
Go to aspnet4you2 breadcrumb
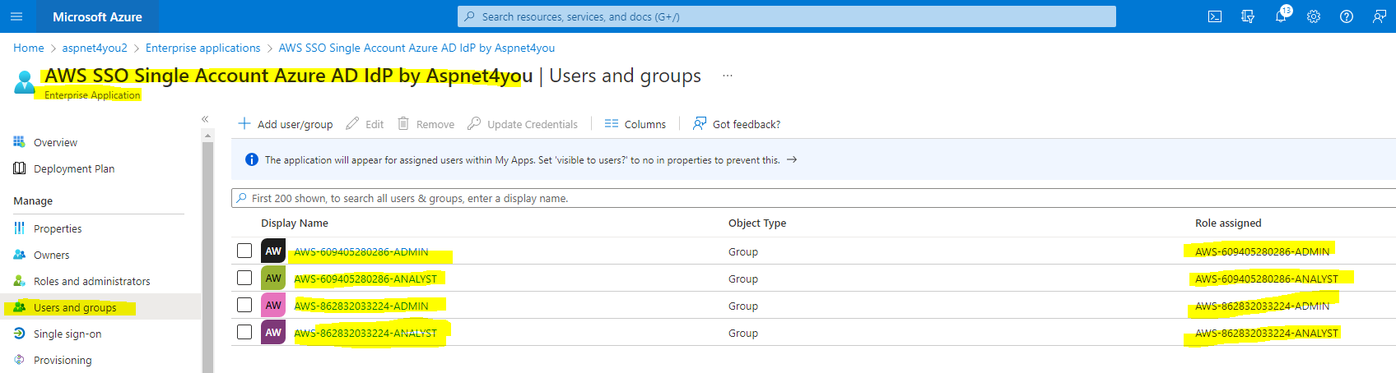(95, 48)
